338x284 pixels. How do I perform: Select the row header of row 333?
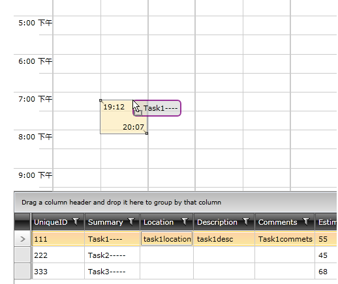click(x=22, y=271)
